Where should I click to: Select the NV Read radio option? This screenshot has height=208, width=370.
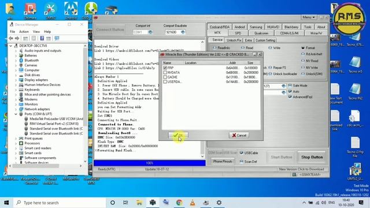coord(303,61)
